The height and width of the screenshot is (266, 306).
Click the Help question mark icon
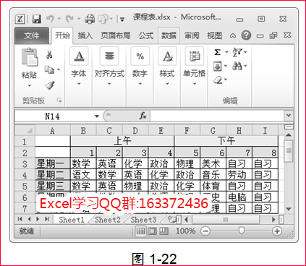point(246,35)
